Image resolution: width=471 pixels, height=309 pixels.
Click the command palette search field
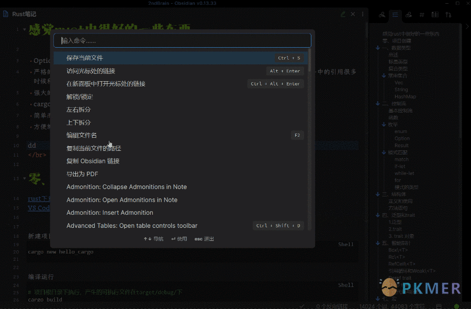point(182,40)
